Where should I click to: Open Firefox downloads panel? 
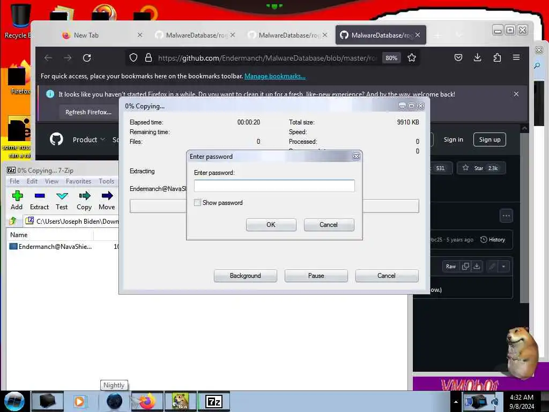pos(477,57)
